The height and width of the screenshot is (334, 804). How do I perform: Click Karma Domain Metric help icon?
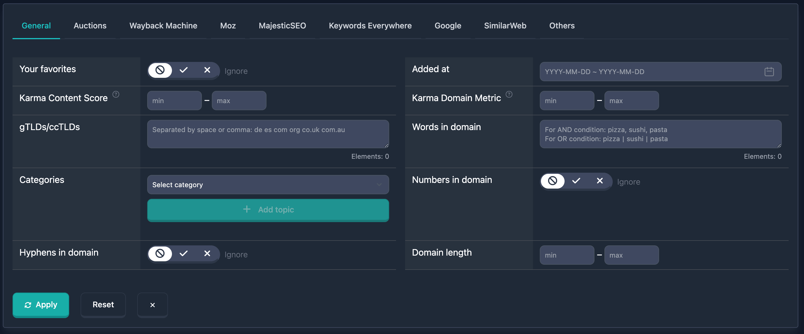click(509, 94)
